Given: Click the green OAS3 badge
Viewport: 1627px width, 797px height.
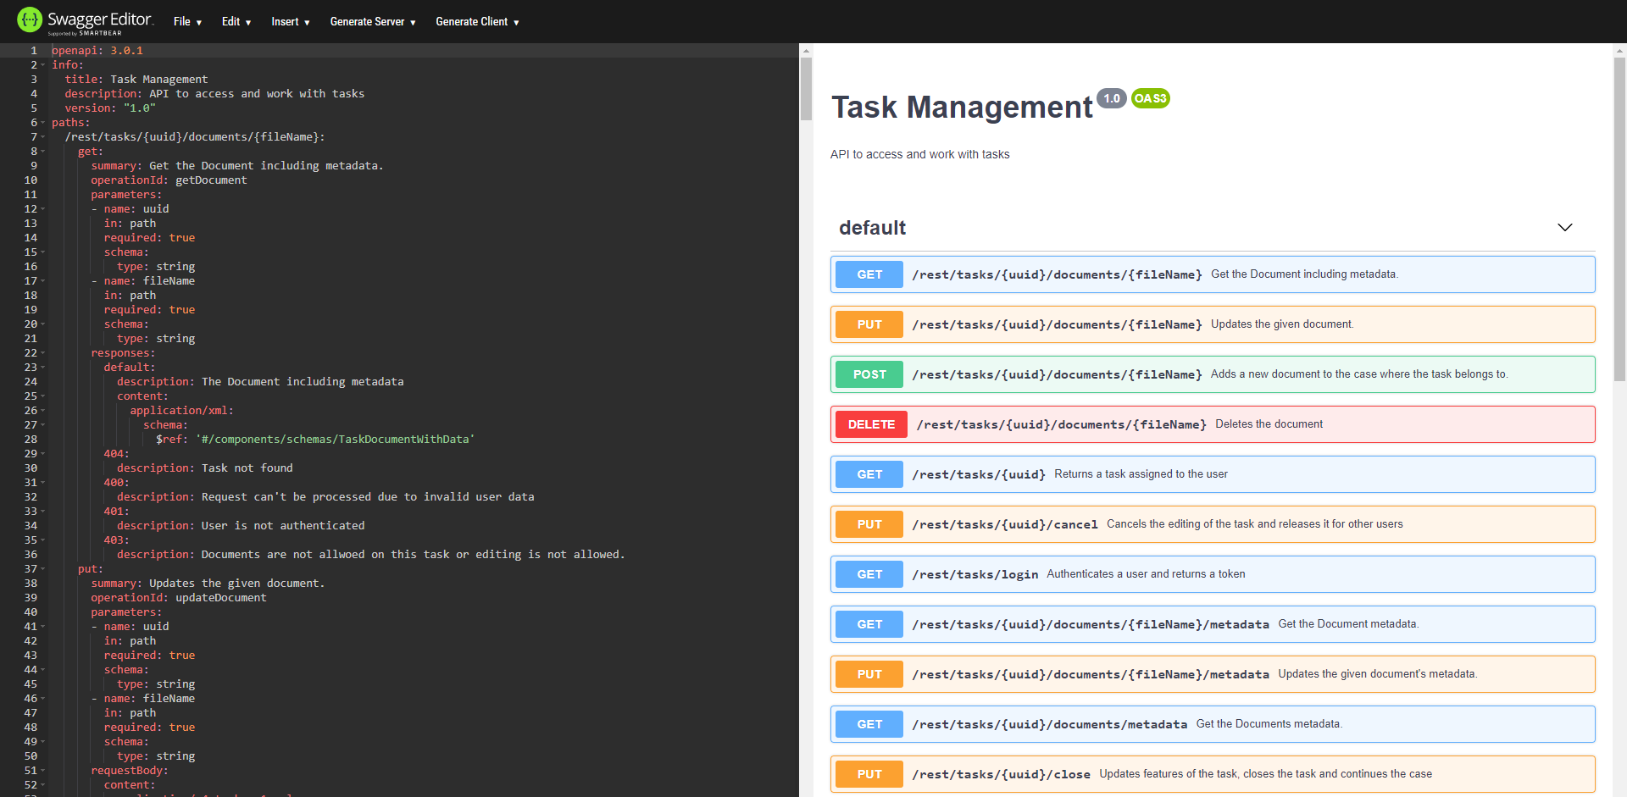Looking at the screenshot, I should [1150, 98].
